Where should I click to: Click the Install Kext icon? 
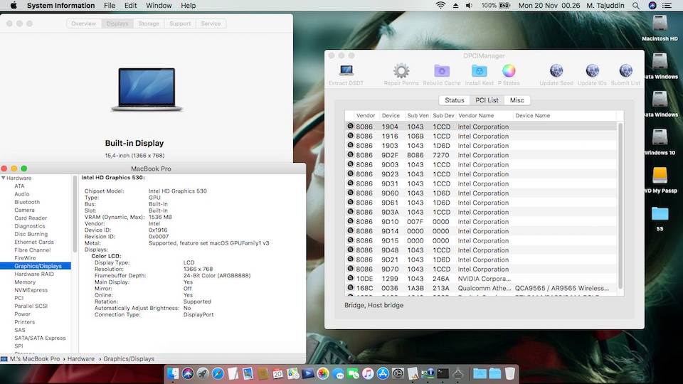tap(480, 71)
